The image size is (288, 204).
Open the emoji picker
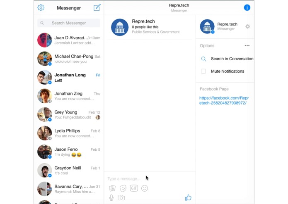[x=145, y=188]
